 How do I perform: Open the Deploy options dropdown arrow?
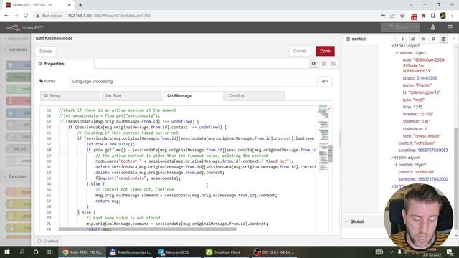pos(416,27)
